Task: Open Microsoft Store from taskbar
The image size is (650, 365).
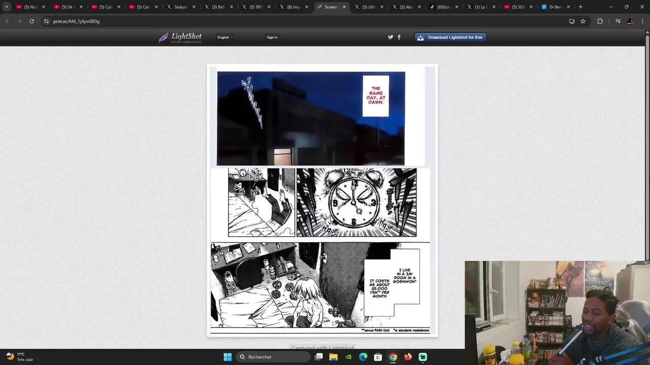Action: click(378, 357)
